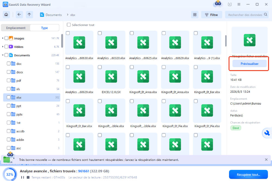Check the EXCEL12.XLSX file checkbox
The image size is (272, 181).
click(100, 67)
